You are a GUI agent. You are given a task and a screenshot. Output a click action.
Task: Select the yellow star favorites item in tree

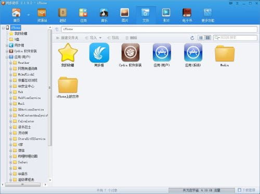tap(18, 34)
